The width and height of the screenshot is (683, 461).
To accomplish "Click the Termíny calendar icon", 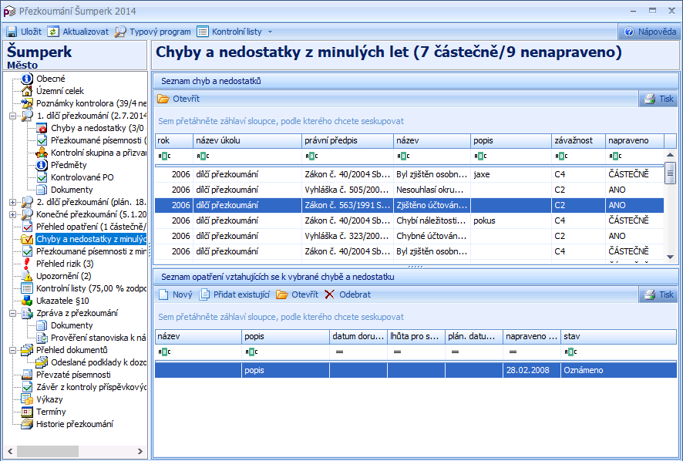I will (x=27, y=412).
